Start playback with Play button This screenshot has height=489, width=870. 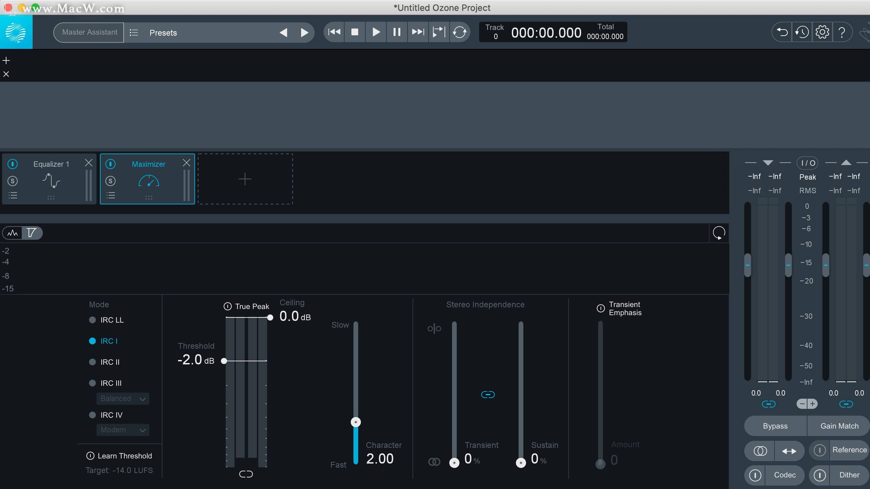[376, 32]
